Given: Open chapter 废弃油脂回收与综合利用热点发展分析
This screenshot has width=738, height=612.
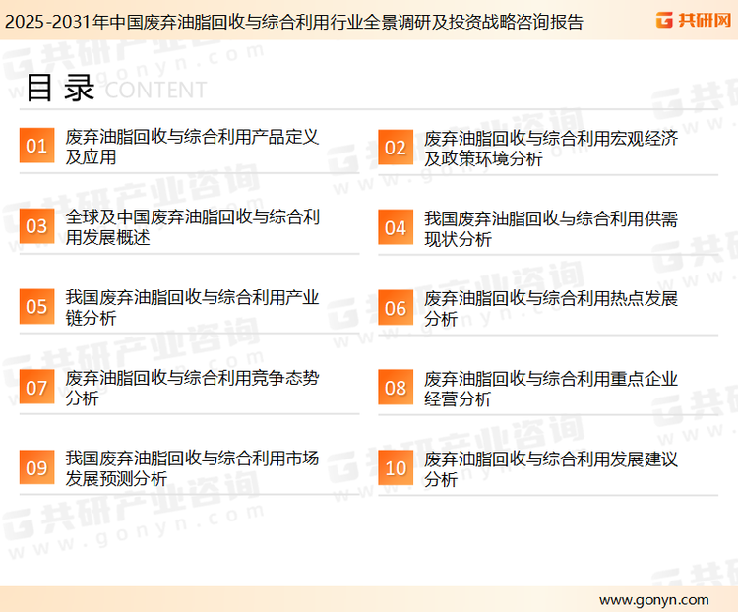Looking at the screenshot, I should click(551, 309).
